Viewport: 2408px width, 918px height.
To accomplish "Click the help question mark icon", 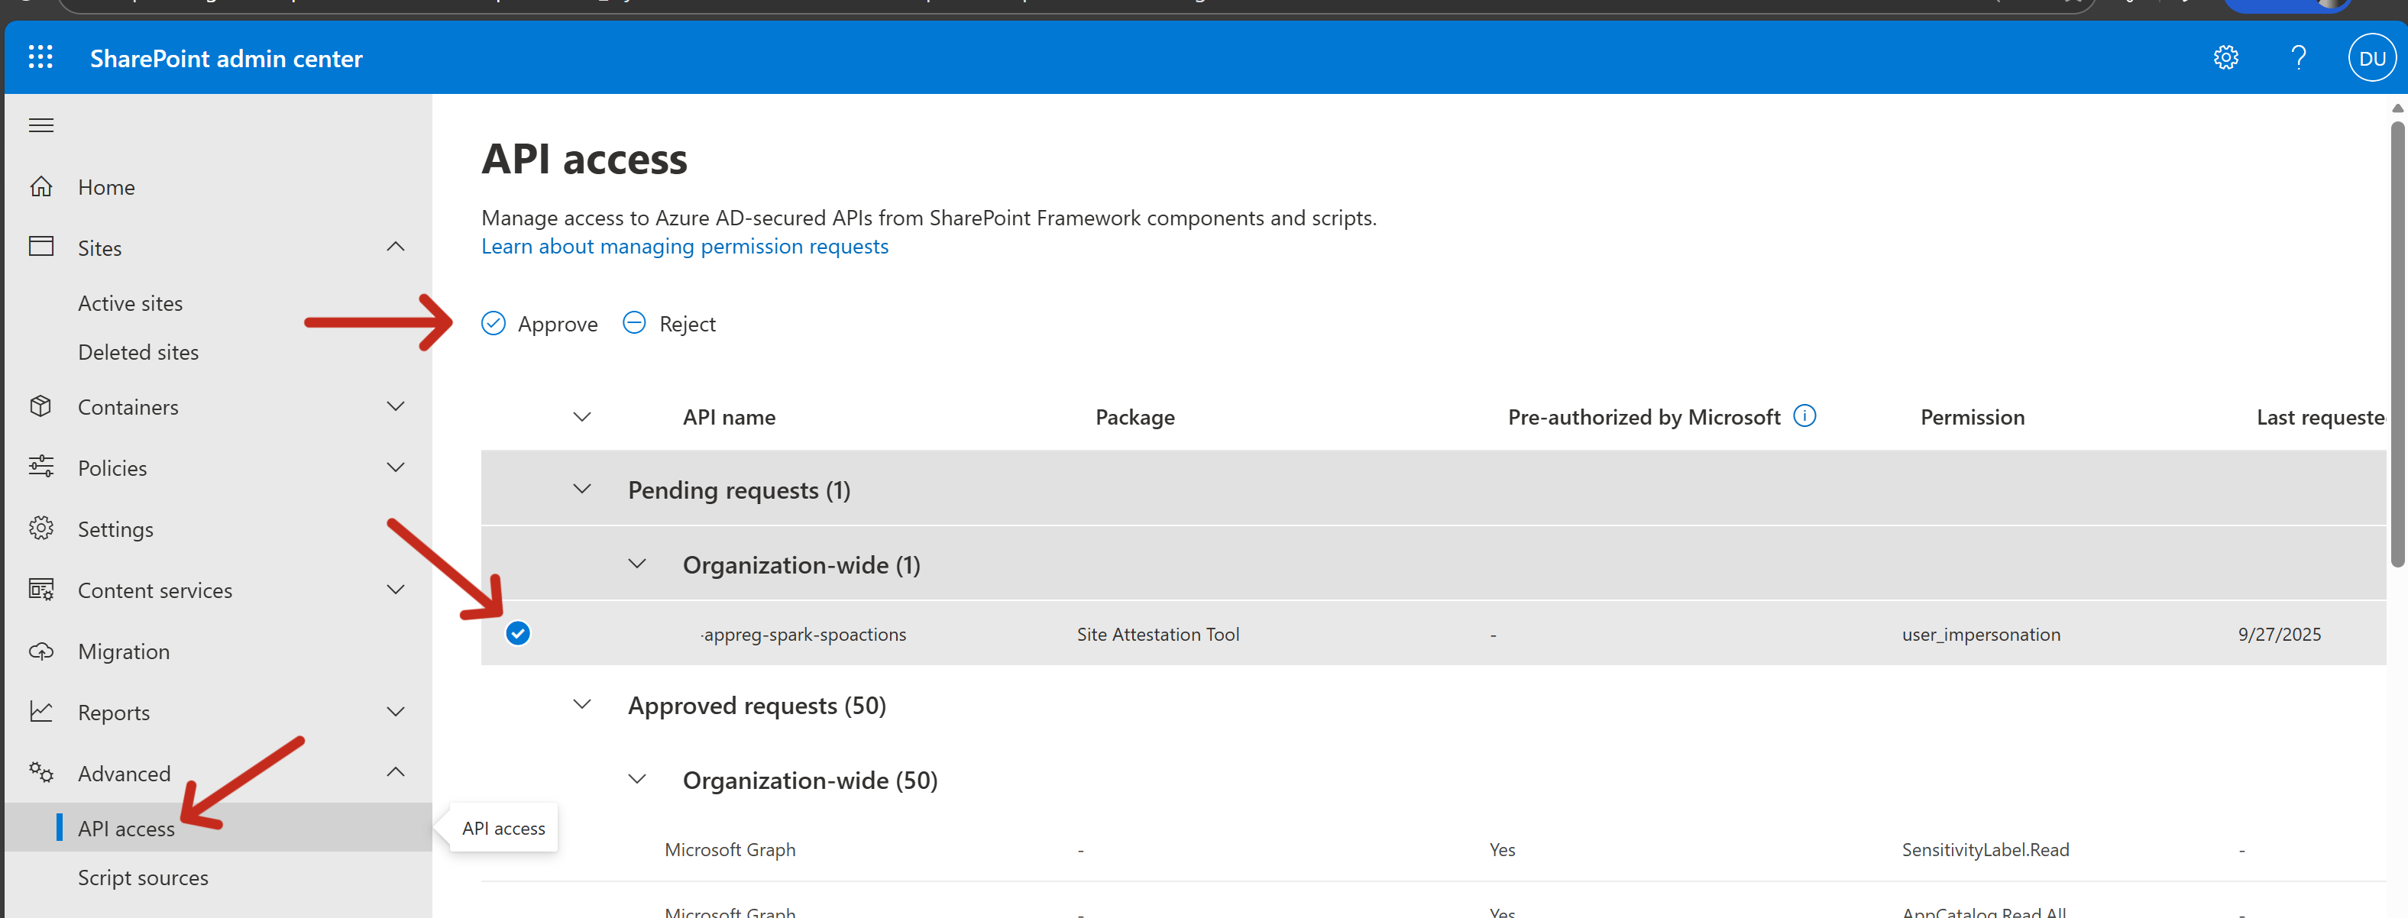I will click(x=2299, y=58).
